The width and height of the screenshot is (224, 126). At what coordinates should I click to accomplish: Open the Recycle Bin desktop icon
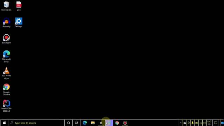[x=6, y=6]
